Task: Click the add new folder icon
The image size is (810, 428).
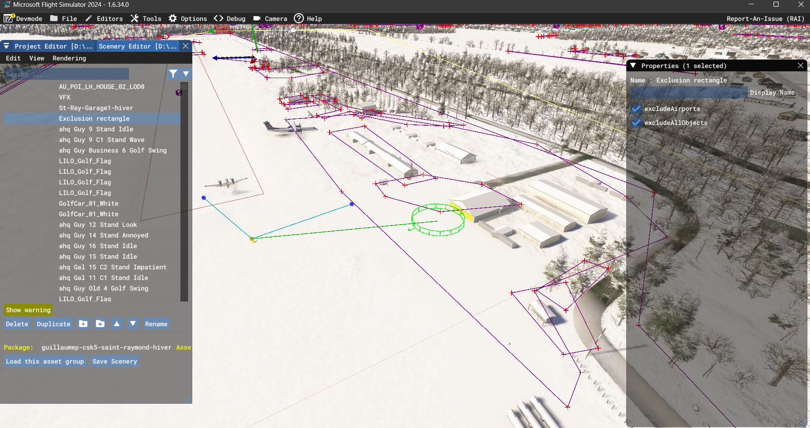Action: [x=83, y=324]
